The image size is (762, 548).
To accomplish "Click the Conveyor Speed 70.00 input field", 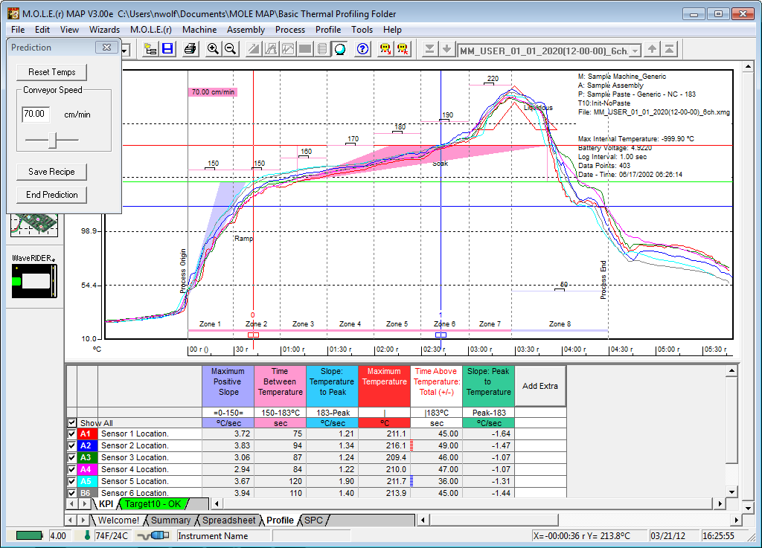I will (36, 114).
